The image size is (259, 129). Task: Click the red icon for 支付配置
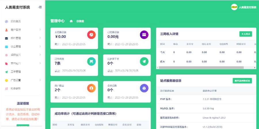6,64
